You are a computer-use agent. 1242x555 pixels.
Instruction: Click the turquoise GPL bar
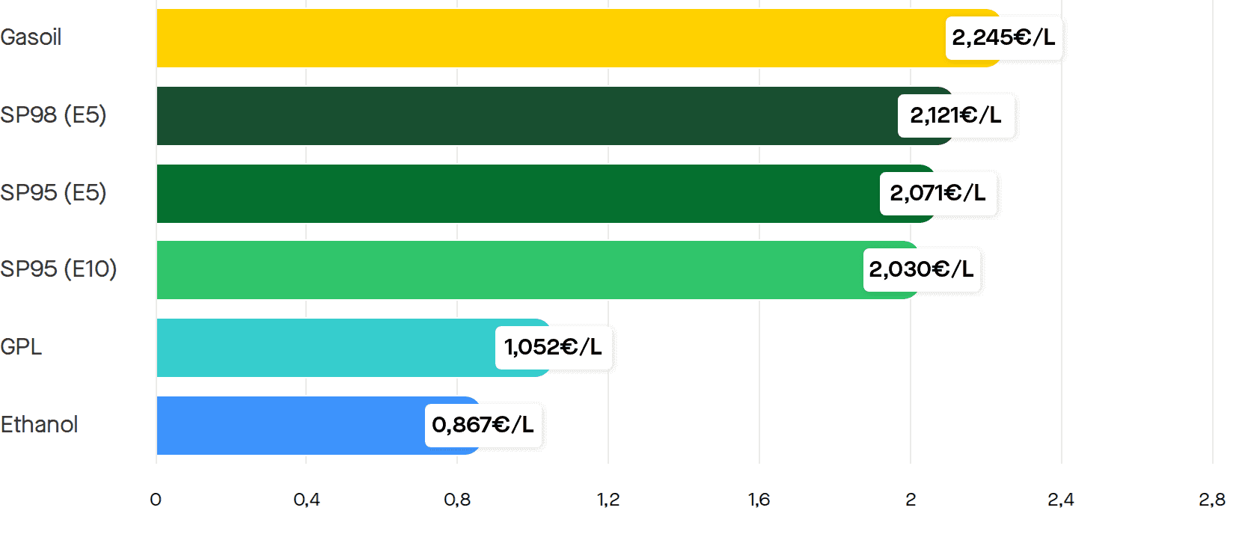click(355, 348)
